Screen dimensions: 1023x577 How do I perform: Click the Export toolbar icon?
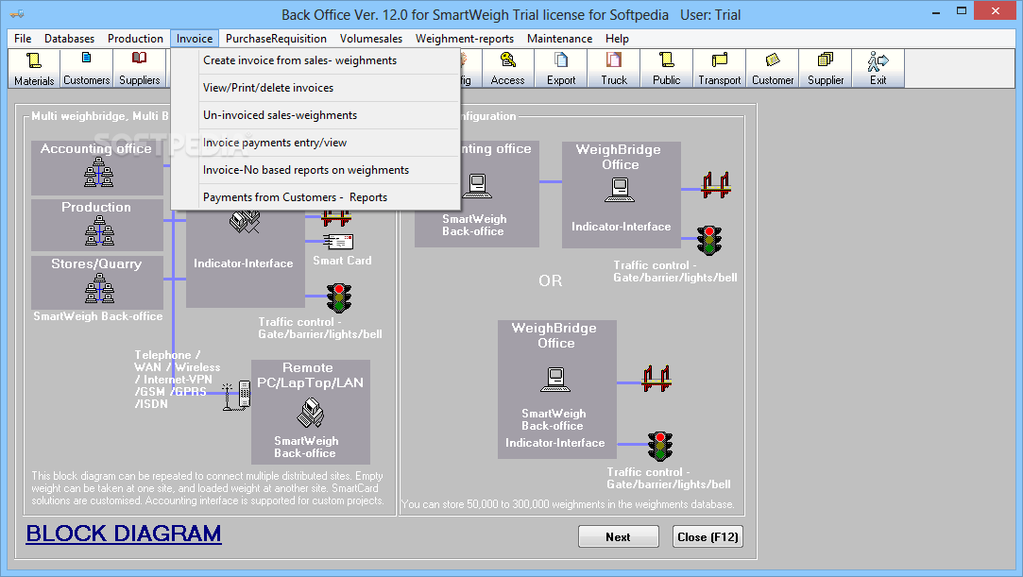(561, 68)
